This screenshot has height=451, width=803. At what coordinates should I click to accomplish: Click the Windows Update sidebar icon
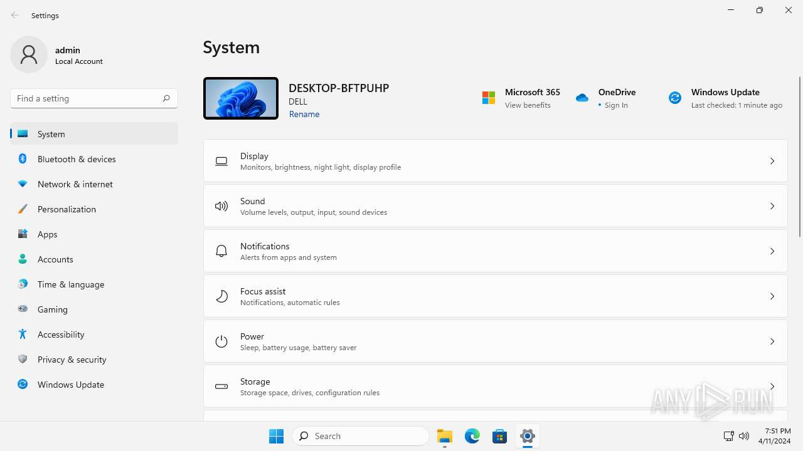pos(23,385)
